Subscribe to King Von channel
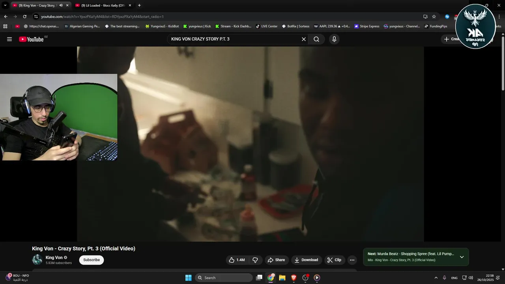The width and height of the screenshot is (505, 284). click(x=92, y=260)
